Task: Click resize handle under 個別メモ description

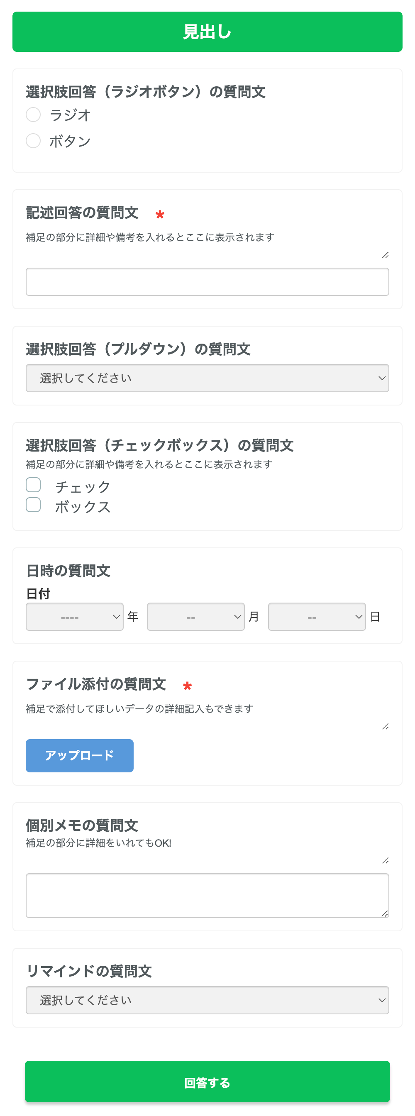Action: click(x=385, y=861)
